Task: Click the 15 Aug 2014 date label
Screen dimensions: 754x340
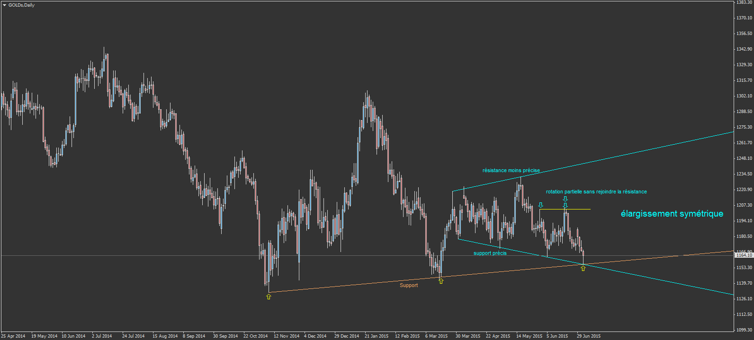Action: [165, 336]
